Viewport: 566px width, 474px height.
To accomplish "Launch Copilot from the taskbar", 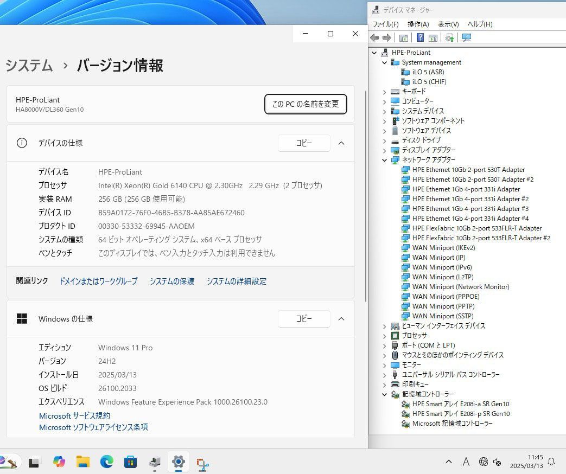I will click(x=59, y=462).
